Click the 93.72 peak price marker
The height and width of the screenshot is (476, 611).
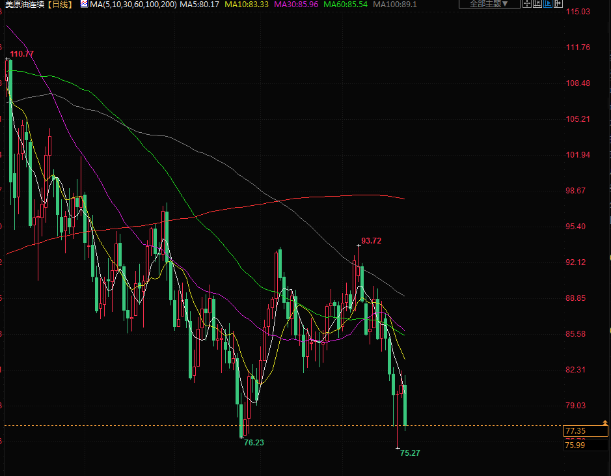(x=371, y=241)
